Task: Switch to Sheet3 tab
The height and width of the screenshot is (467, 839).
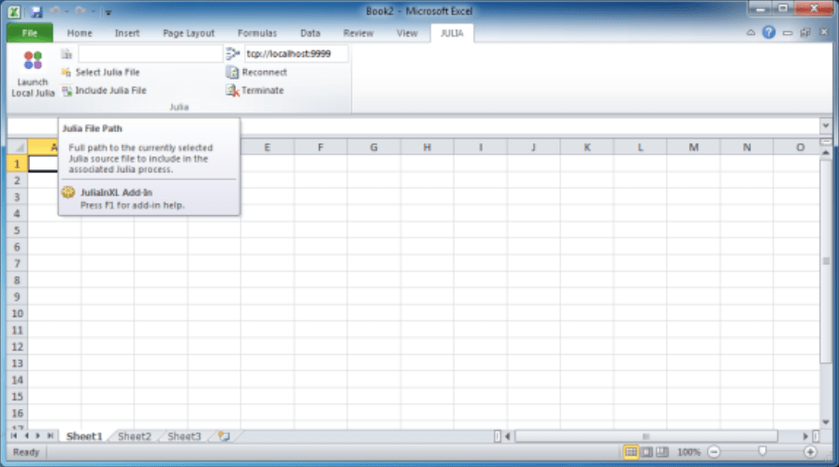Action: 184,436
